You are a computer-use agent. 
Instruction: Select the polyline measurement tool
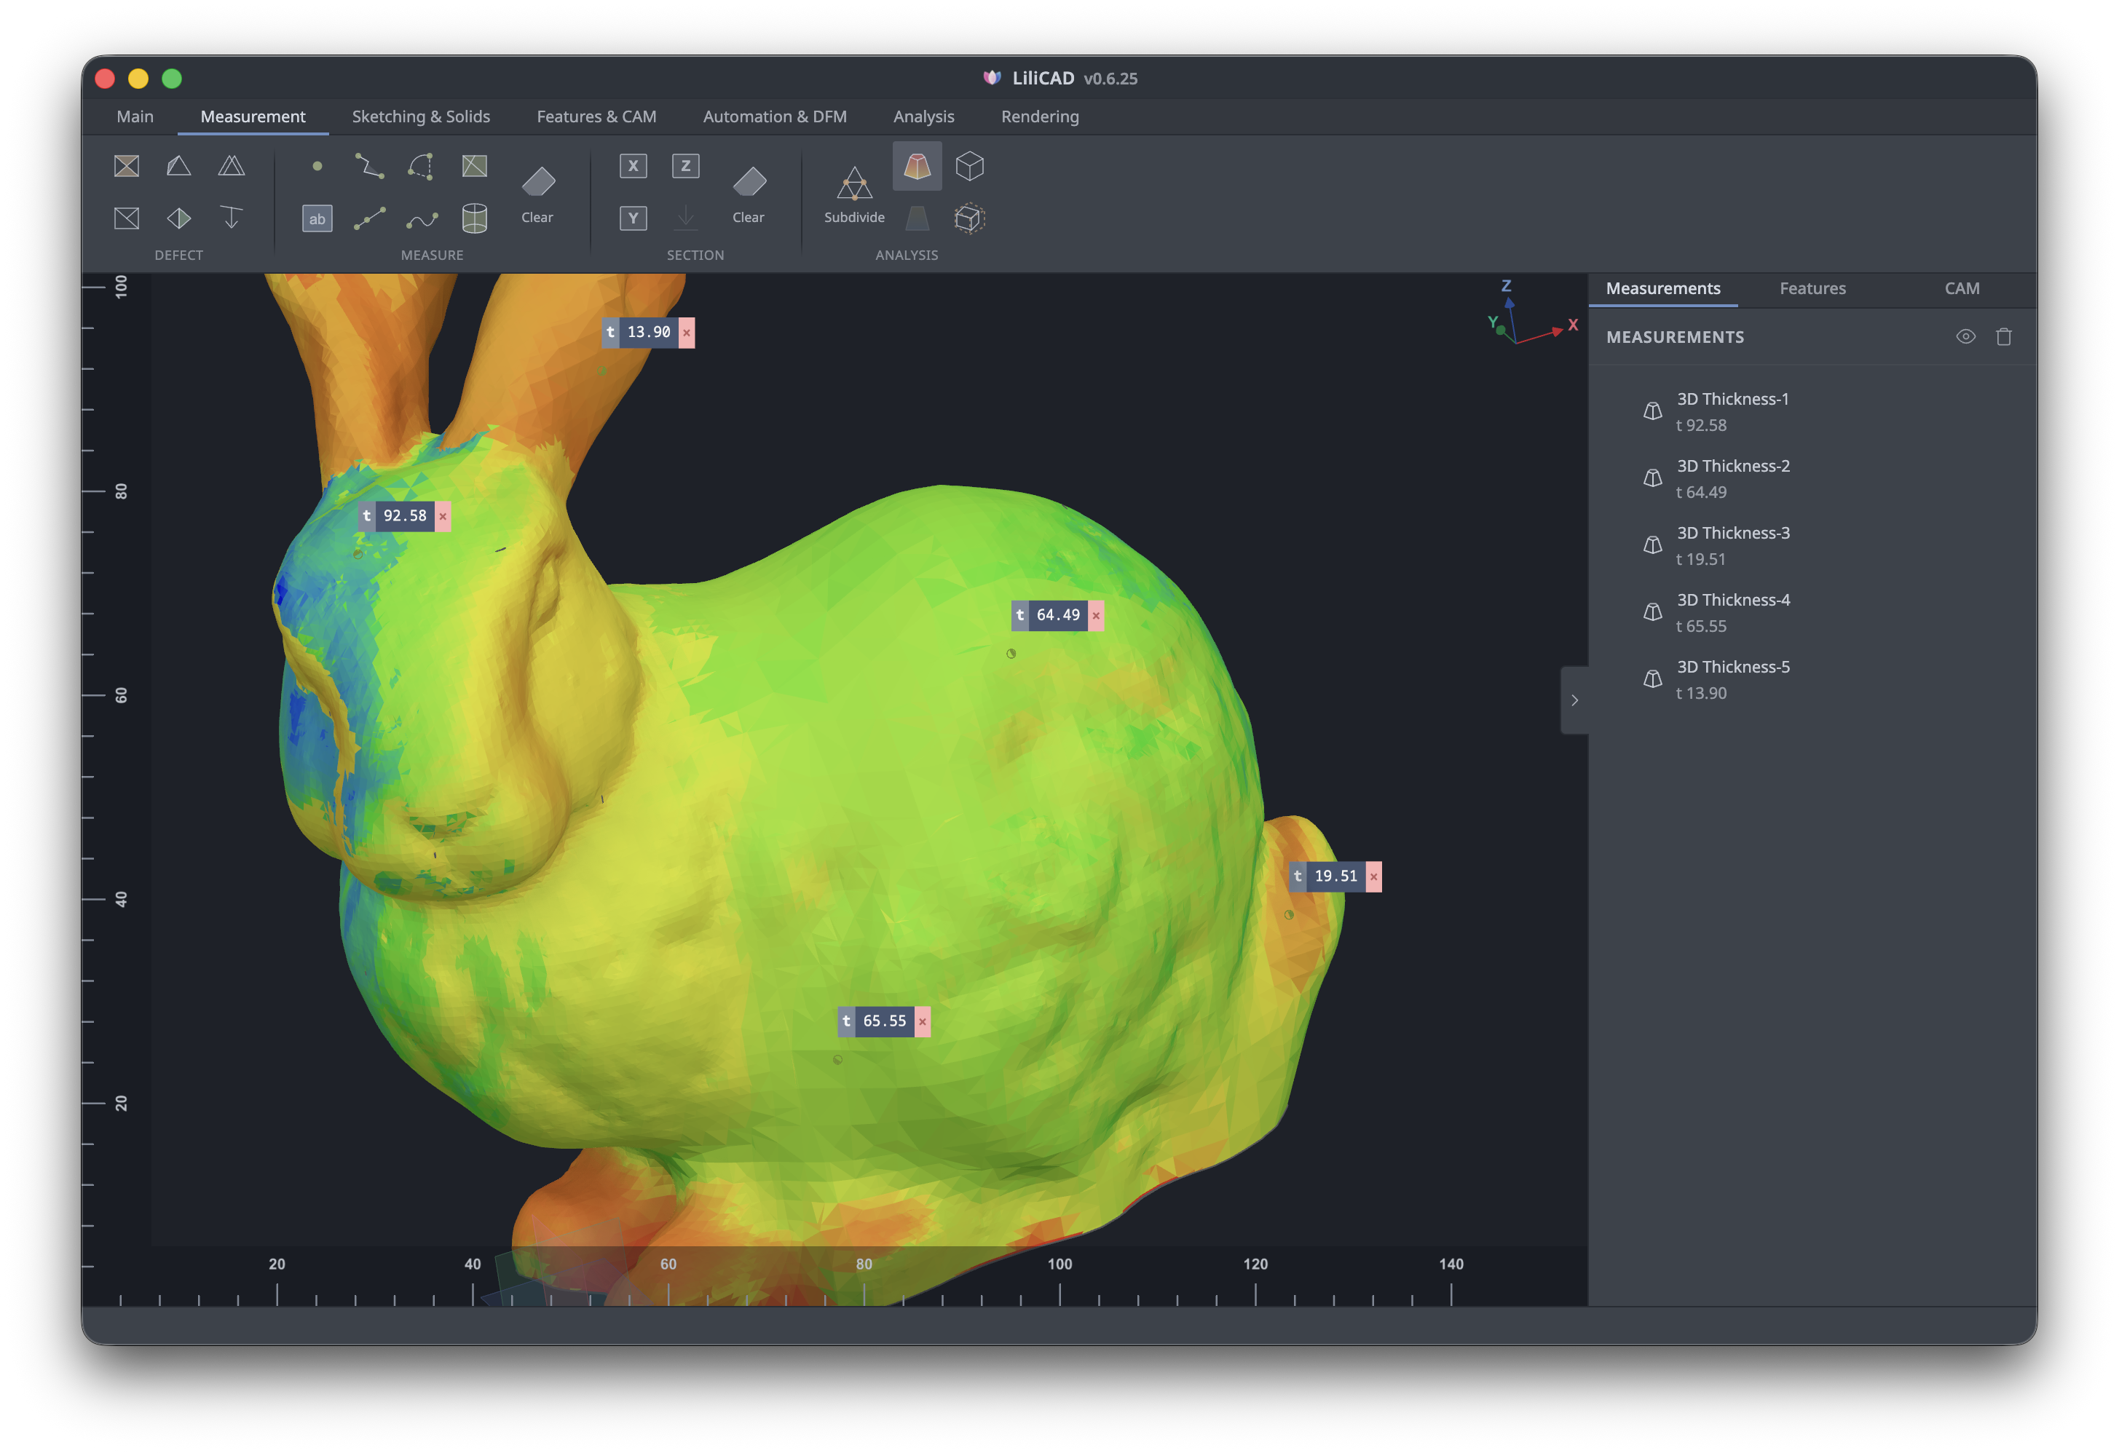[x=368, y=166]
